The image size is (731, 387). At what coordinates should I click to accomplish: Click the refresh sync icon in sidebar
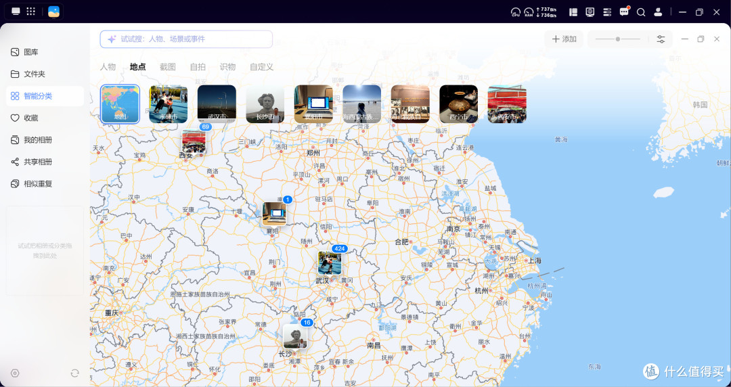pyautogui.click(x=74, y=373)
